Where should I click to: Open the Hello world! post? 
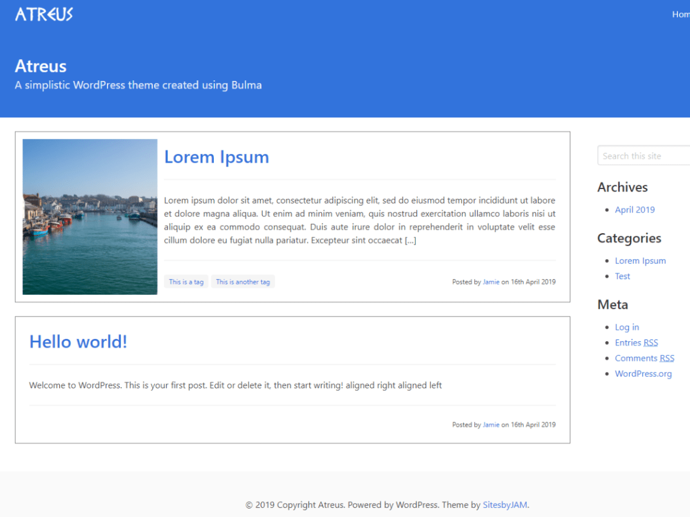(x=78, y=341)
